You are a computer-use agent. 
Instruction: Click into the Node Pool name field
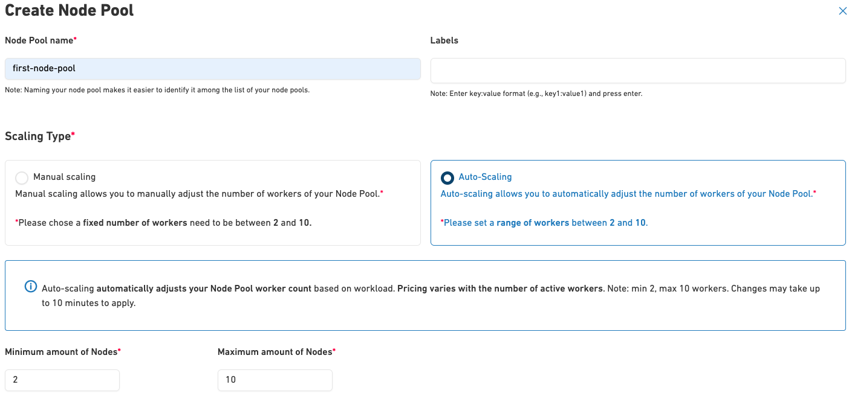coord(212,69)
